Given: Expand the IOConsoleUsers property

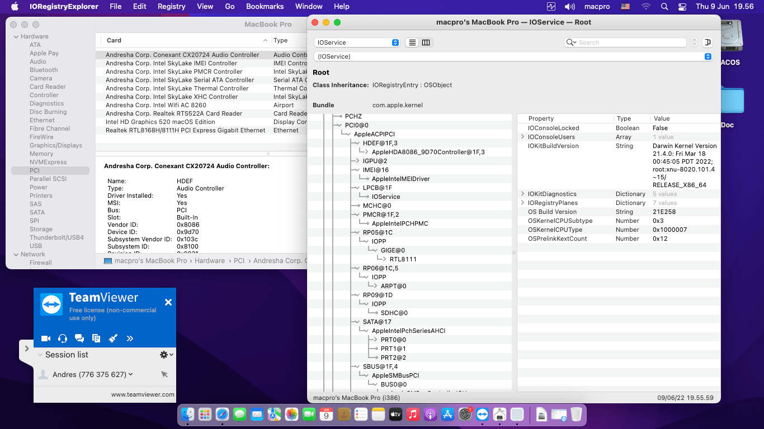Looking at the screenshot, I should pyautogui.click(x=523, y=137).
